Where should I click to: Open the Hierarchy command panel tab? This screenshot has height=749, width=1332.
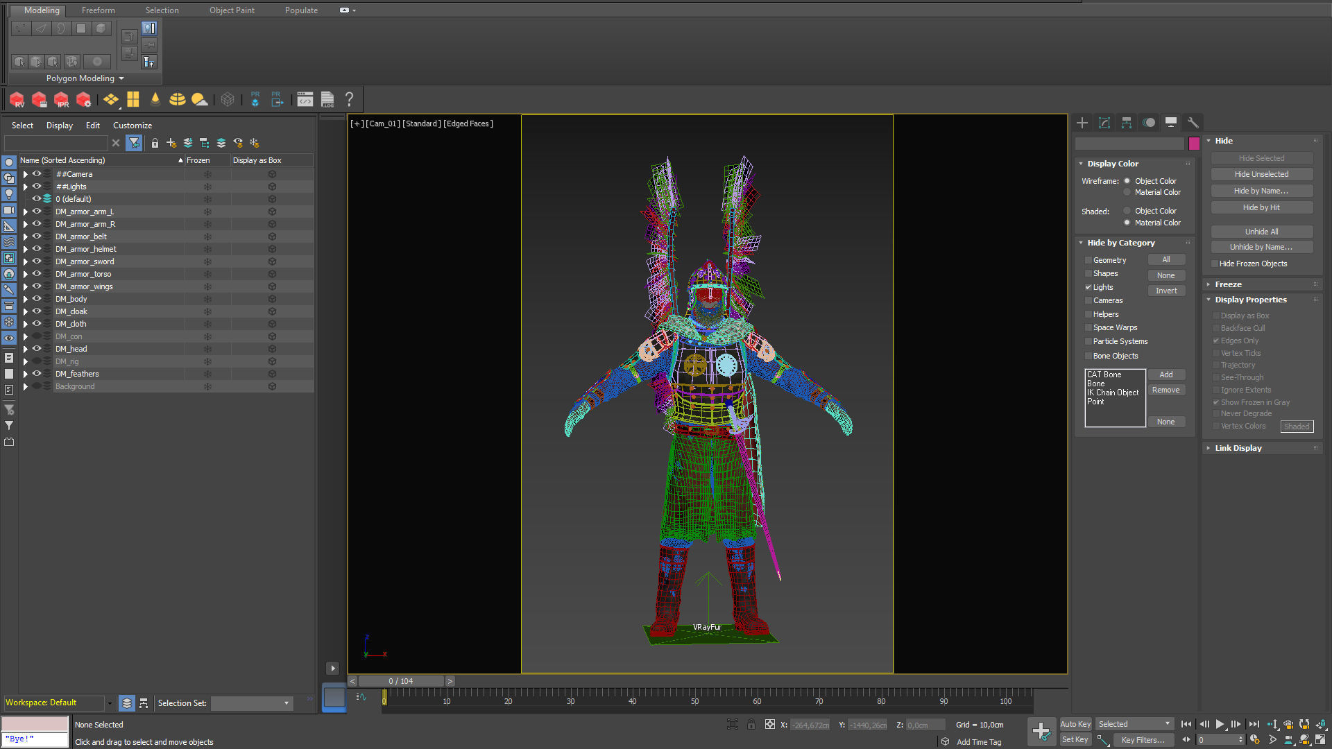tap(1127, 123)
